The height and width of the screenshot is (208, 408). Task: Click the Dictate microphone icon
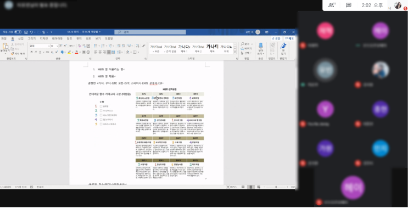[x=260, y=46]
